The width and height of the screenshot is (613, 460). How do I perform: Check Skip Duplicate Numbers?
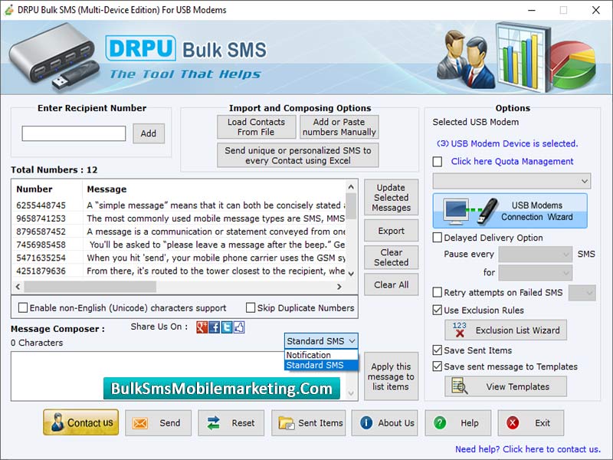(x=251, y=307)
